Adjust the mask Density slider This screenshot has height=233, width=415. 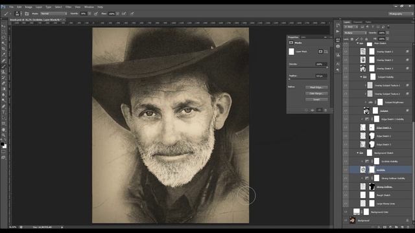point(309,67)
